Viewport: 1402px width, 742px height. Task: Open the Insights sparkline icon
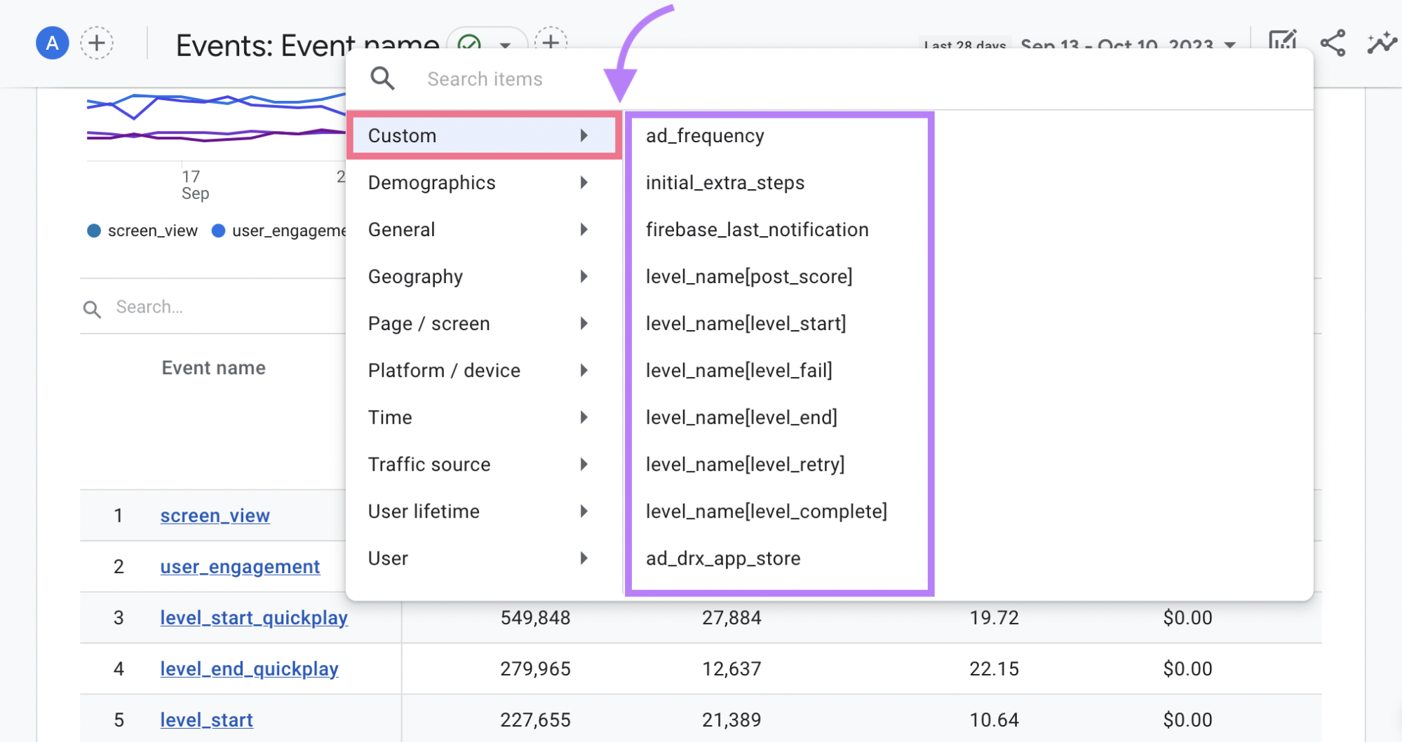1381,43
